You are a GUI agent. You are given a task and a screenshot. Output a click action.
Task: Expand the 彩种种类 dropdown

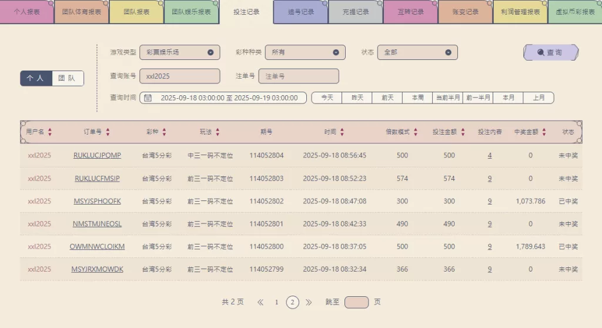pyautogui.click(x=305, y=52)
